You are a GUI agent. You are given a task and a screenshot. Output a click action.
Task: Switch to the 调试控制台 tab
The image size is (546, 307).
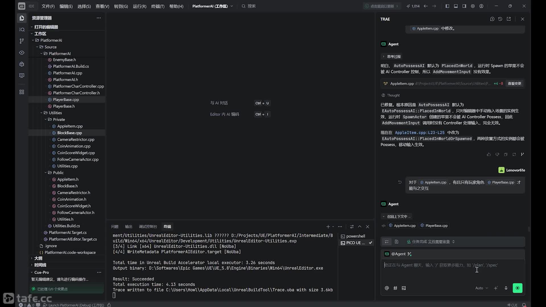[x=148, y=227]
